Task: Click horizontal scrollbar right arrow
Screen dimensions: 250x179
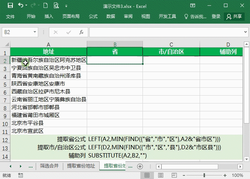Action: 240,166
